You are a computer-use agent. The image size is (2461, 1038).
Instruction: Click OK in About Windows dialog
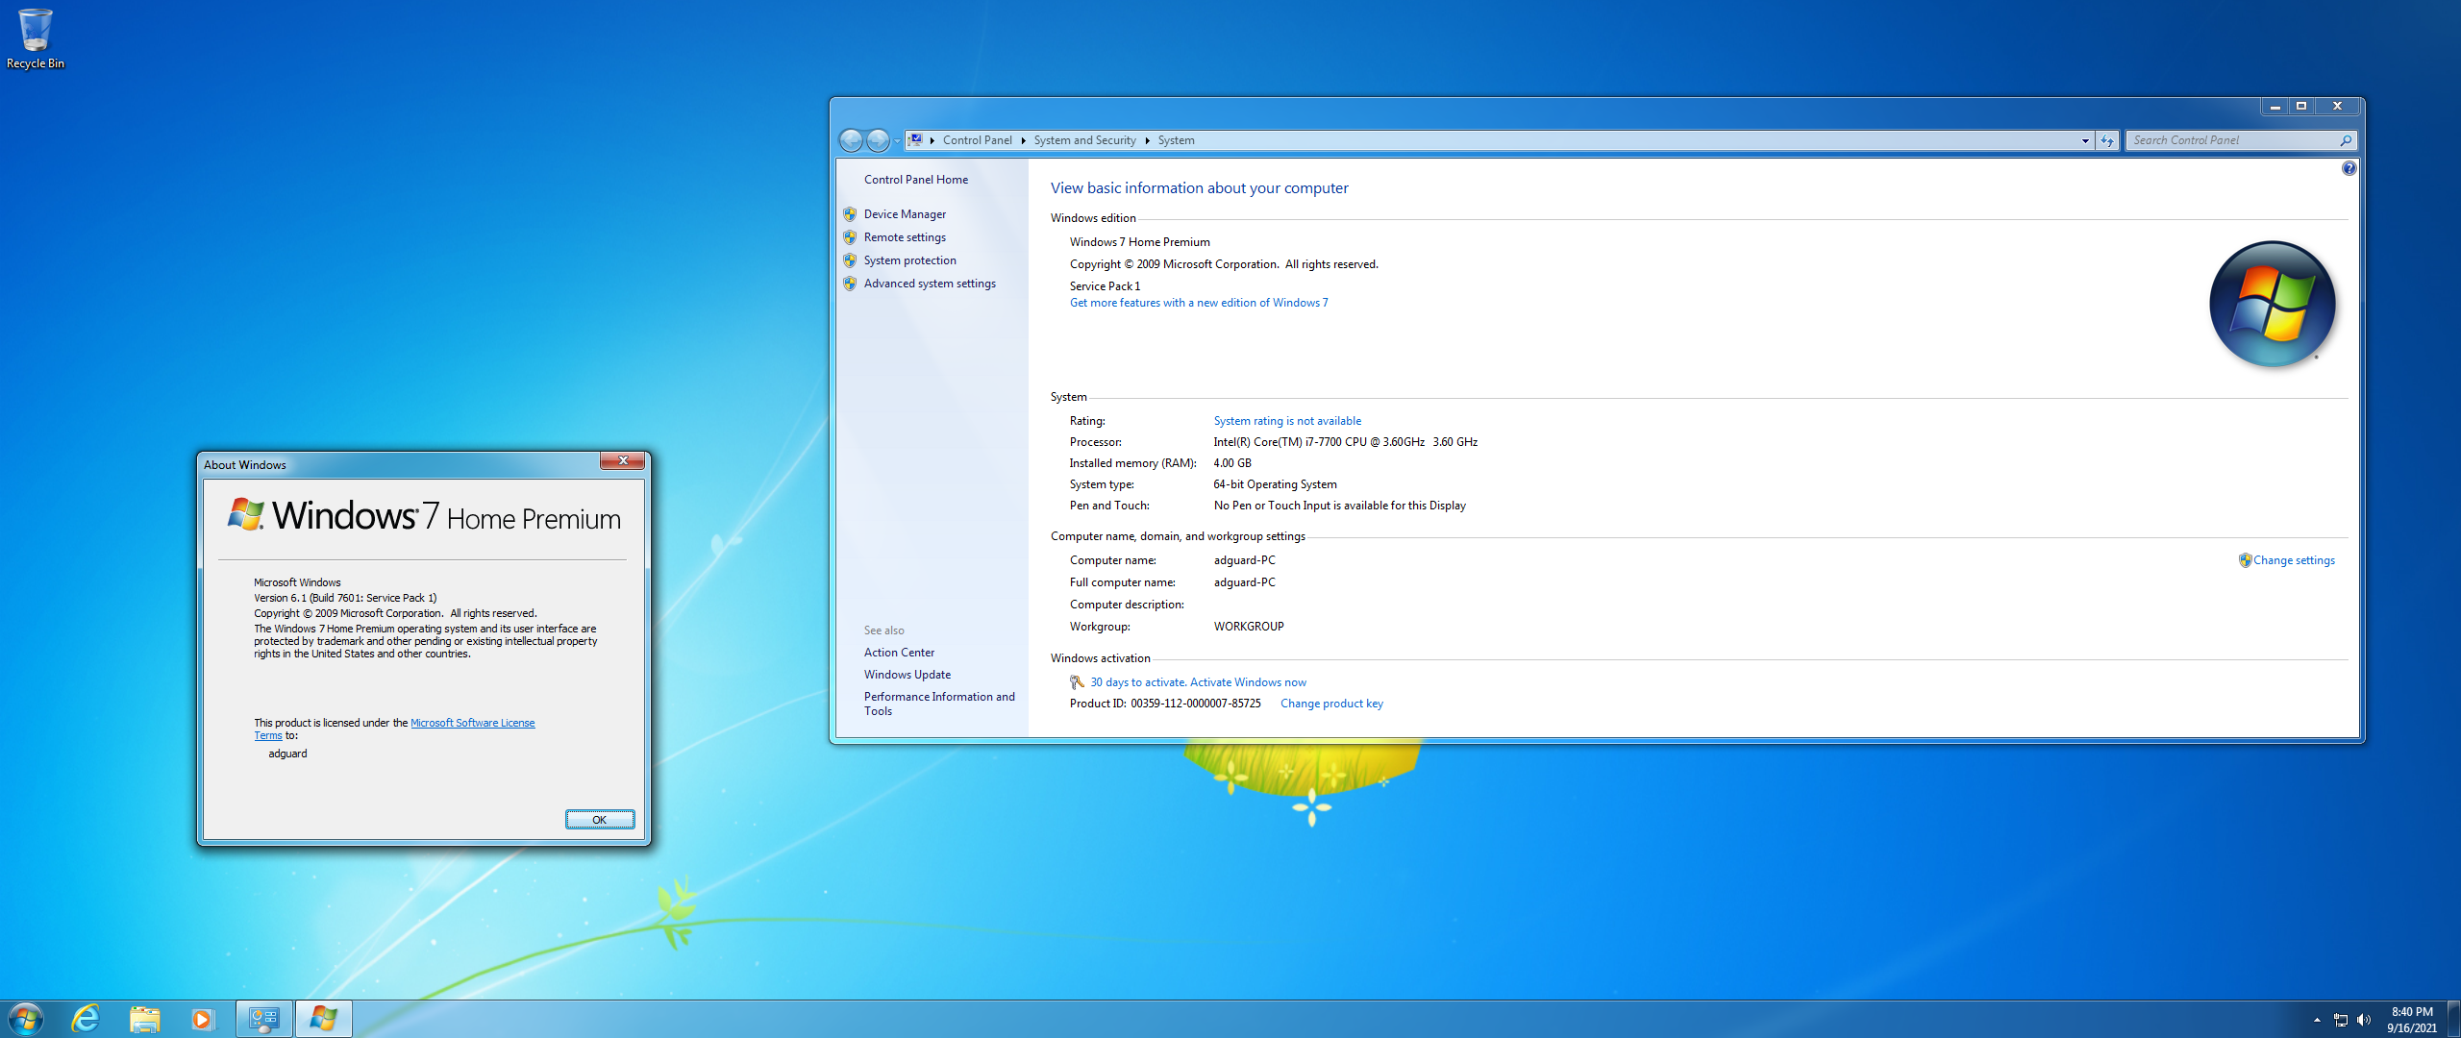click(600, 820)
